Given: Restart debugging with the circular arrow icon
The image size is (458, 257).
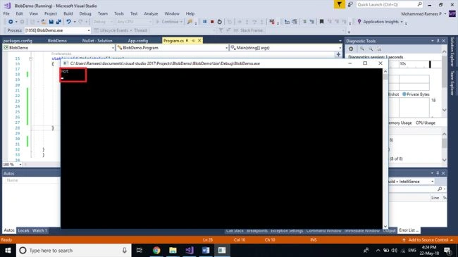Looking at the screenshot, I should [220, 22].
